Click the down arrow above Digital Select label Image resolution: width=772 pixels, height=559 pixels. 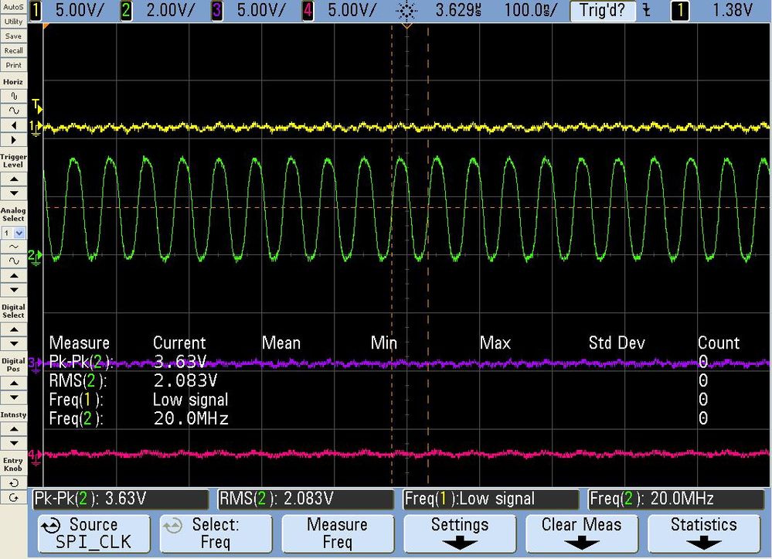click(14, 290)
